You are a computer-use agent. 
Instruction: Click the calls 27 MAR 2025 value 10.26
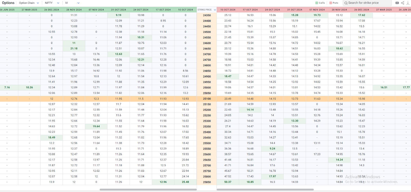click(x=29, y=87)
